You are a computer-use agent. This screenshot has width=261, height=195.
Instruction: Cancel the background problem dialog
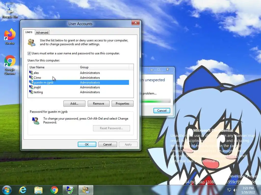click(162, 111)
